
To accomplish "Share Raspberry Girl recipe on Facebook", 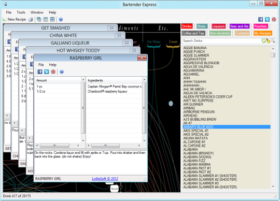I will (40, 71).
